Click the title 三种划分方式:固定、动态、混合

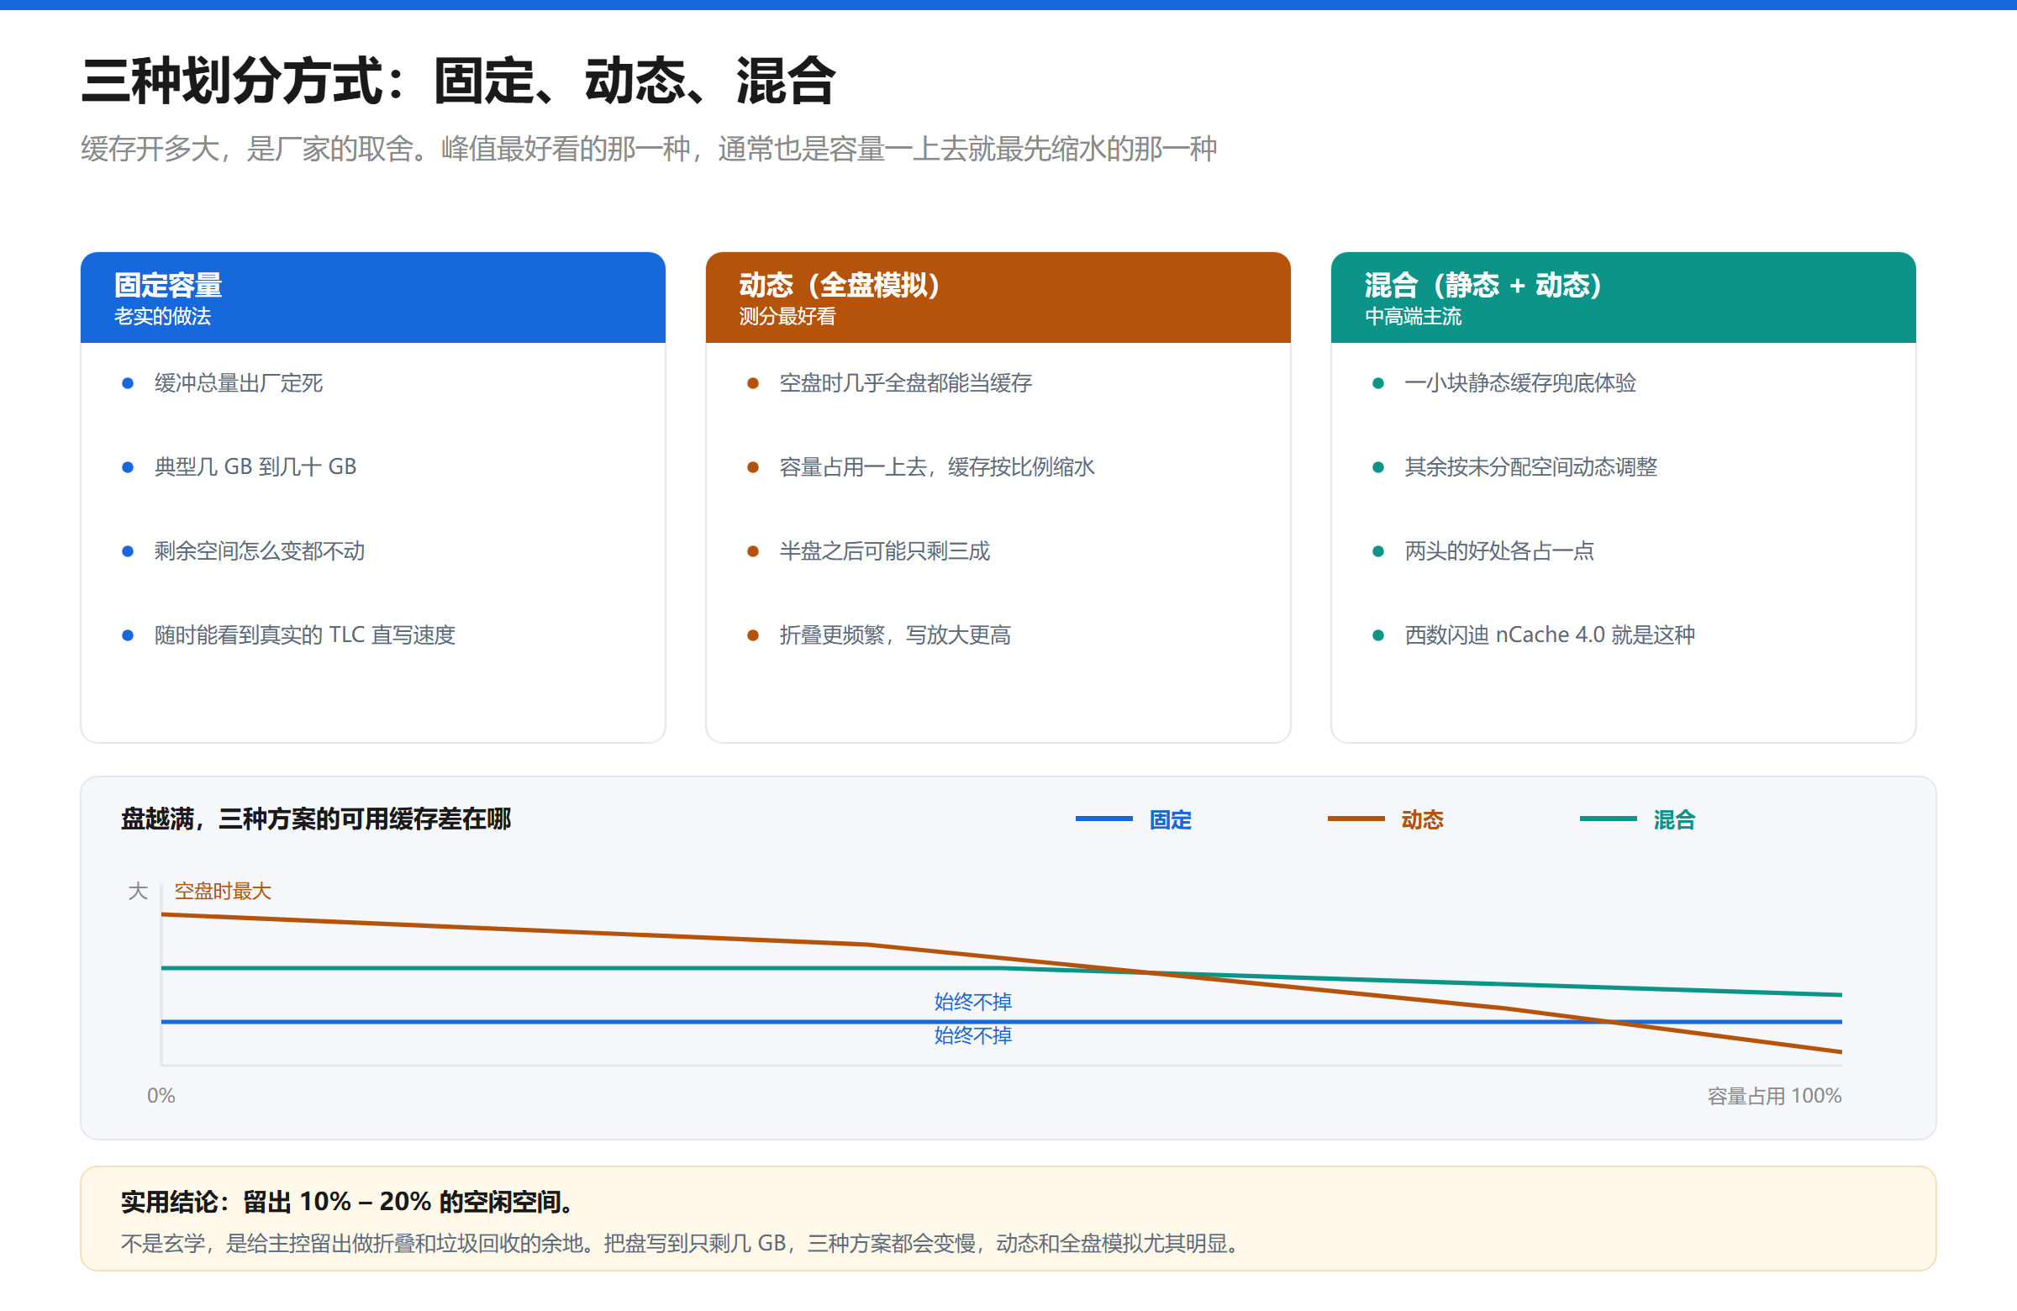(459, 82)
